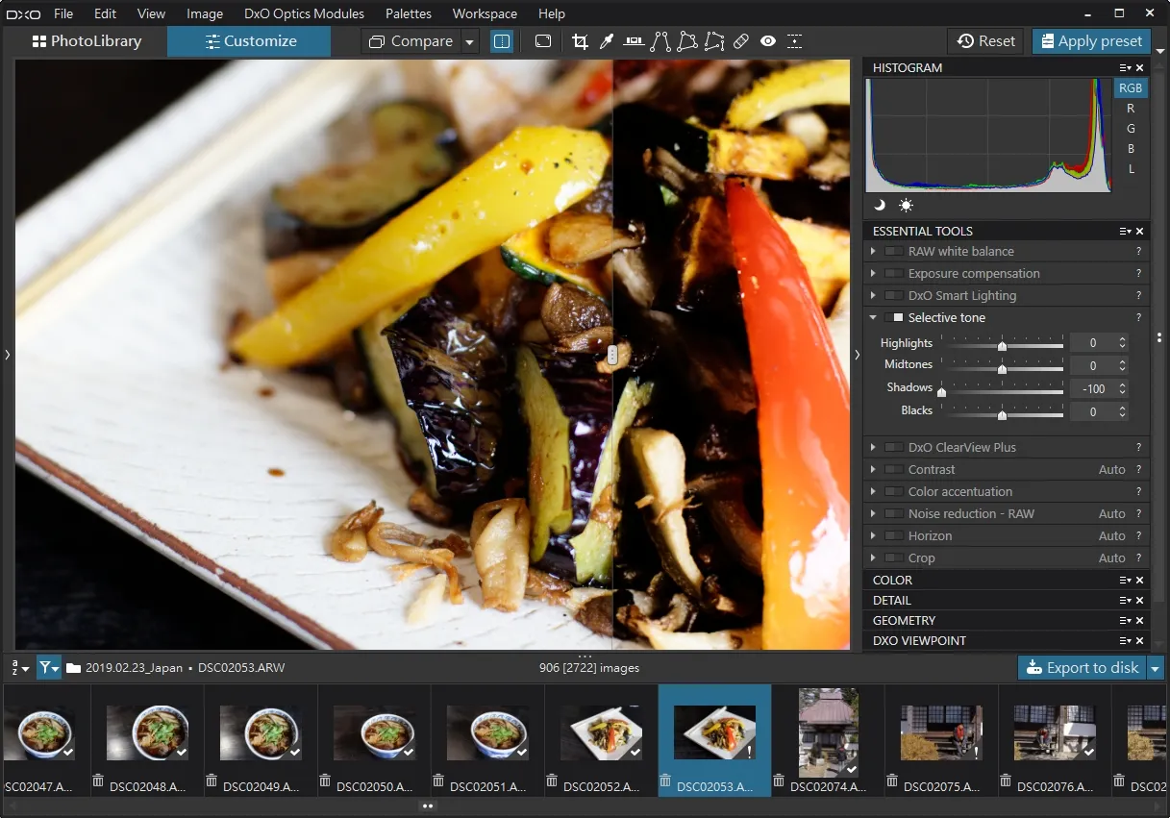Switch to the PhotoLibrary tab

click(x=87, y=41)
